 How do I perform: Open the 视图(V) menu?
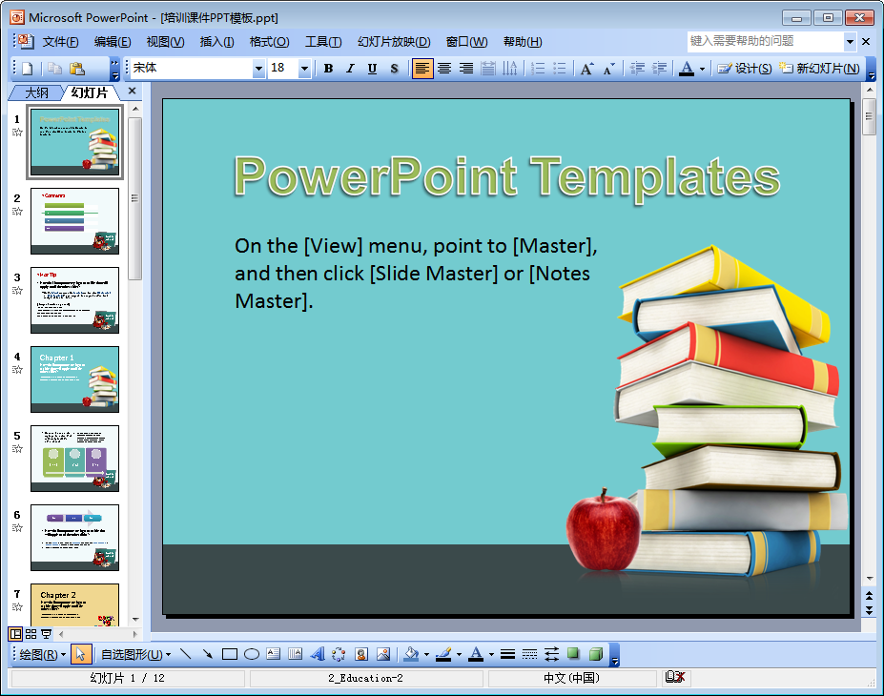(x=165, y=42)
